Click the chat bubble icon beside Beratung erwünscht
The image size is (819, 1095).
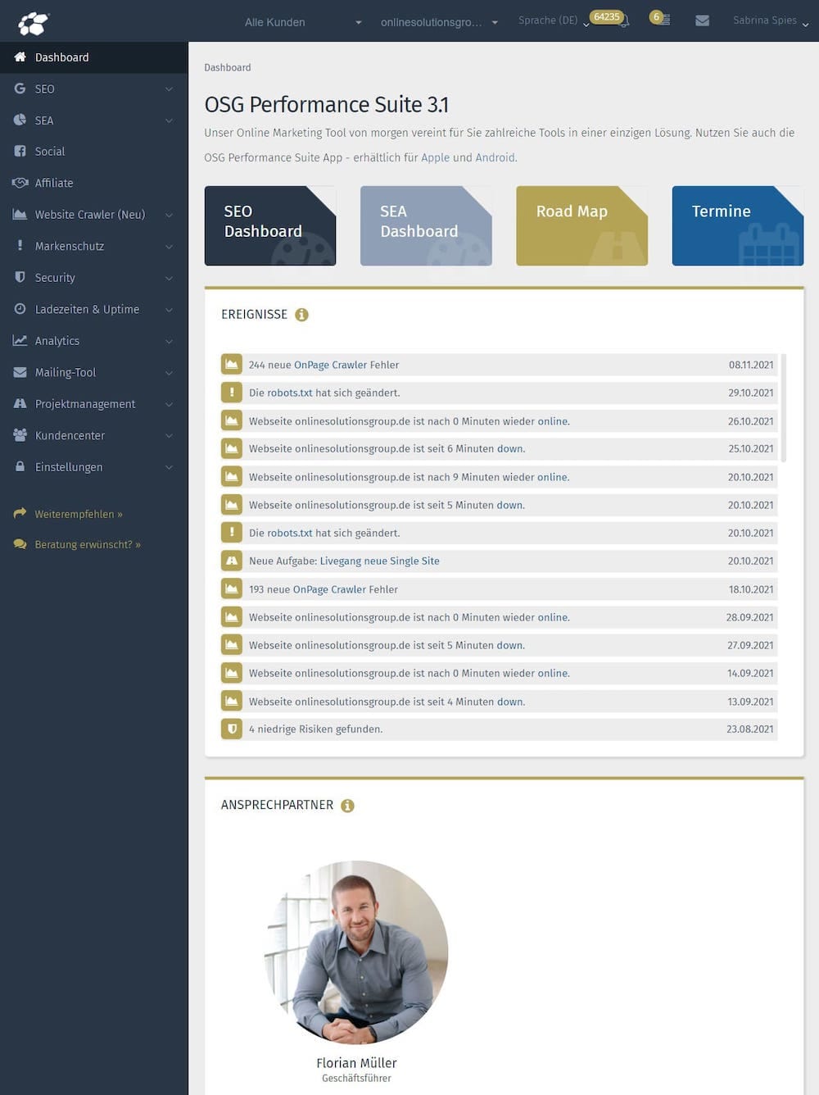(x=20, y=544)
